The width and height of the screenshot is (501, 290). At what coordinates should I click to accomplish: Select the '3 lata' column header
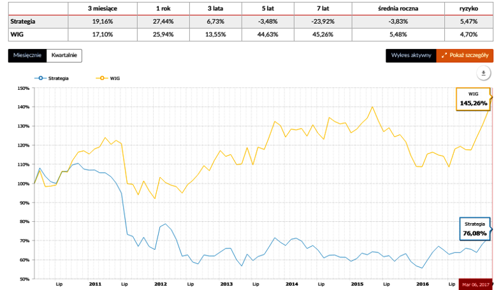tap(215, 9)
